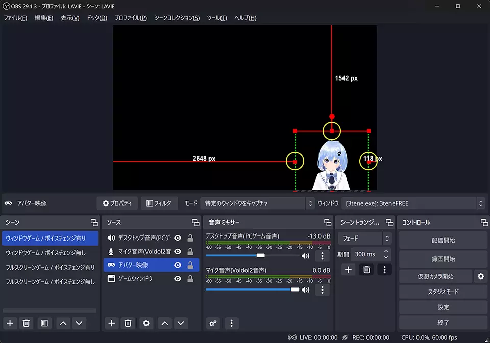Select scene ウィンドウゲーム / ボイスチェンジ無し
Screen dimensions: 490x343
coord(50,253)
